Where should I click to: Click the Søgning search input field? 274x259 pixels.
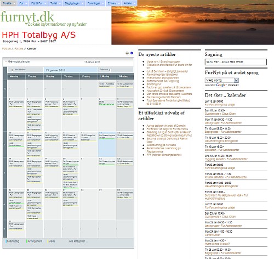click(x=236, y=62)
